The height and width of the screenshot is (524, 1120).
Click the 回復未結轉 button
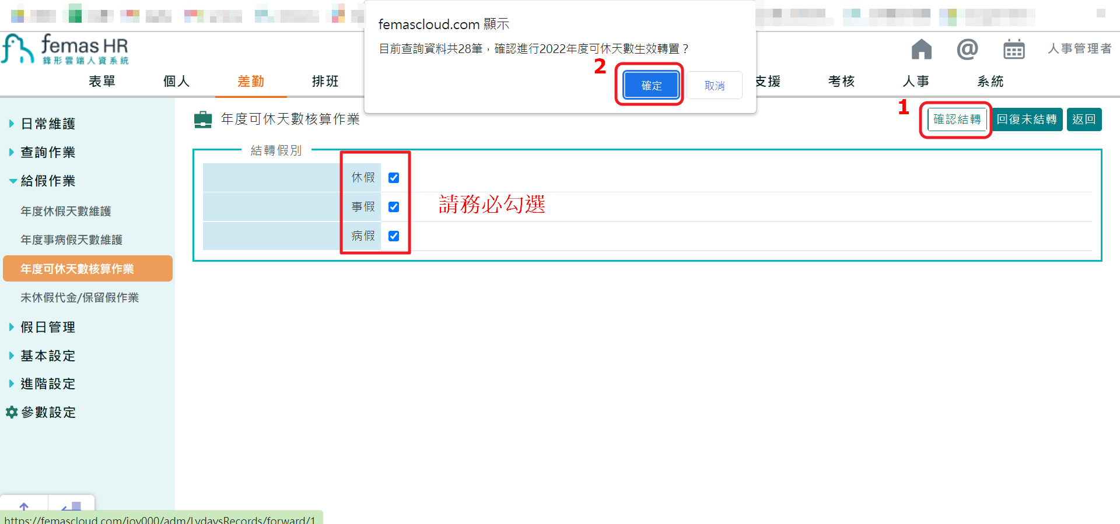point(1027,119)
